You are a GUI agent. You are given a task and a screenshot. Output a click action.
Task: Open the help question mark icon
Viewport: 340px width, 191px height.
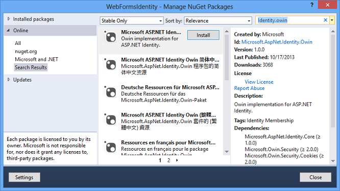pyautogui.click(x=311, y=5)
